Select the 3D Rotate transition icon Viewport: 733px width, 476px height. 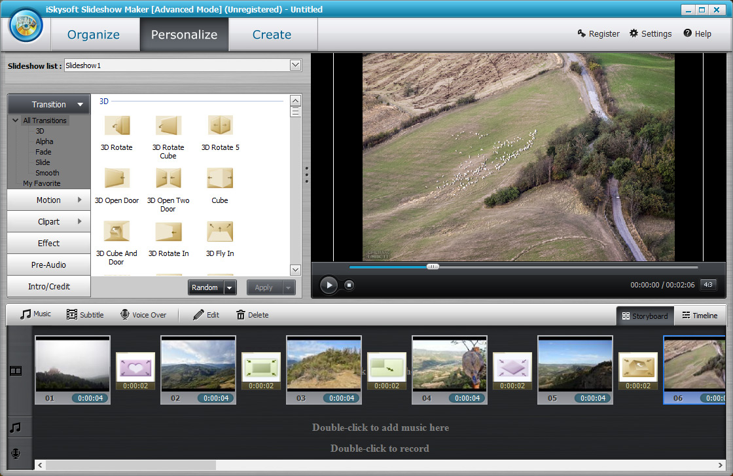click(116, 126)
